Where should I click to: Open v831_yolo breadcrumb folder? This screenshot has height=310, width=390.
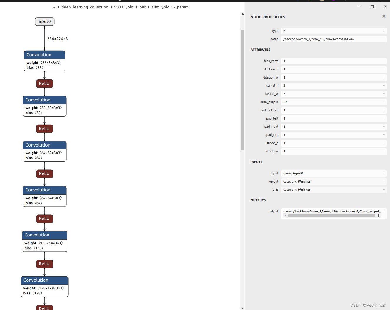[124, 7]
